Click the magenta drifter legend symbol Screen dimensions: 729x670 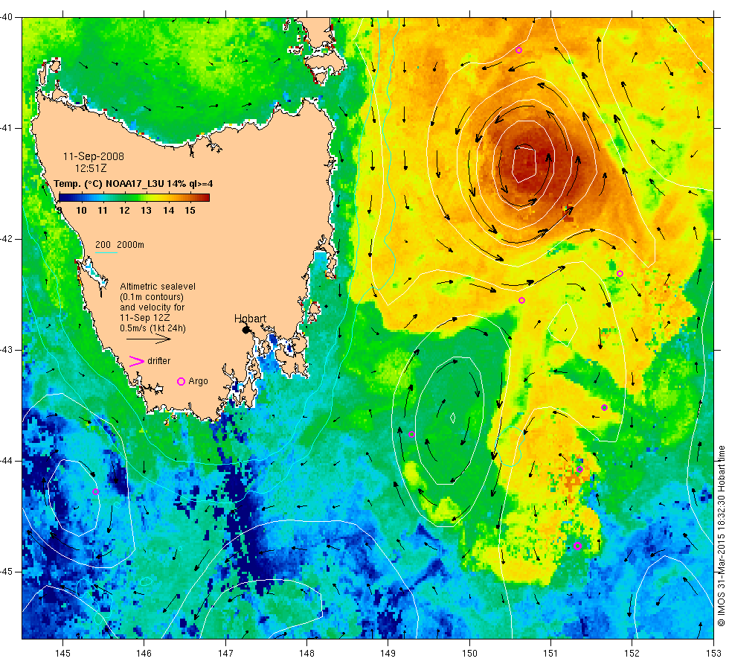(x=136, y=361)
